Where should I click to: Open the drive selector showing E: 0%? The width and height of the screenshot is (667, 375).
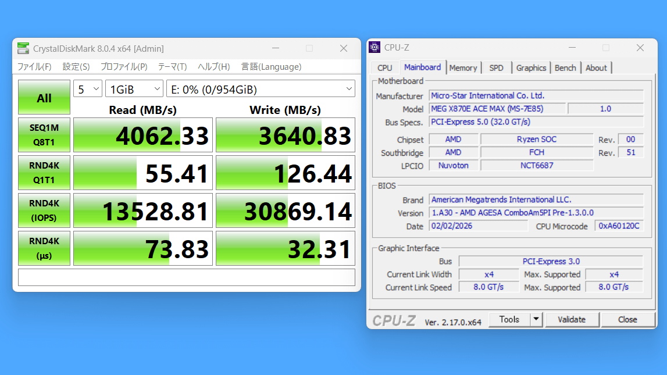tap(260, 90)
